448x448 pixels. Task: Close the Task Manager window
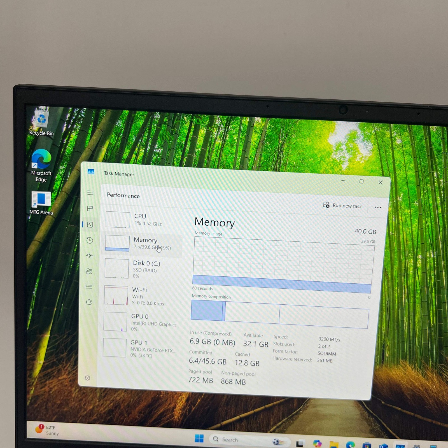click(381, 182)
